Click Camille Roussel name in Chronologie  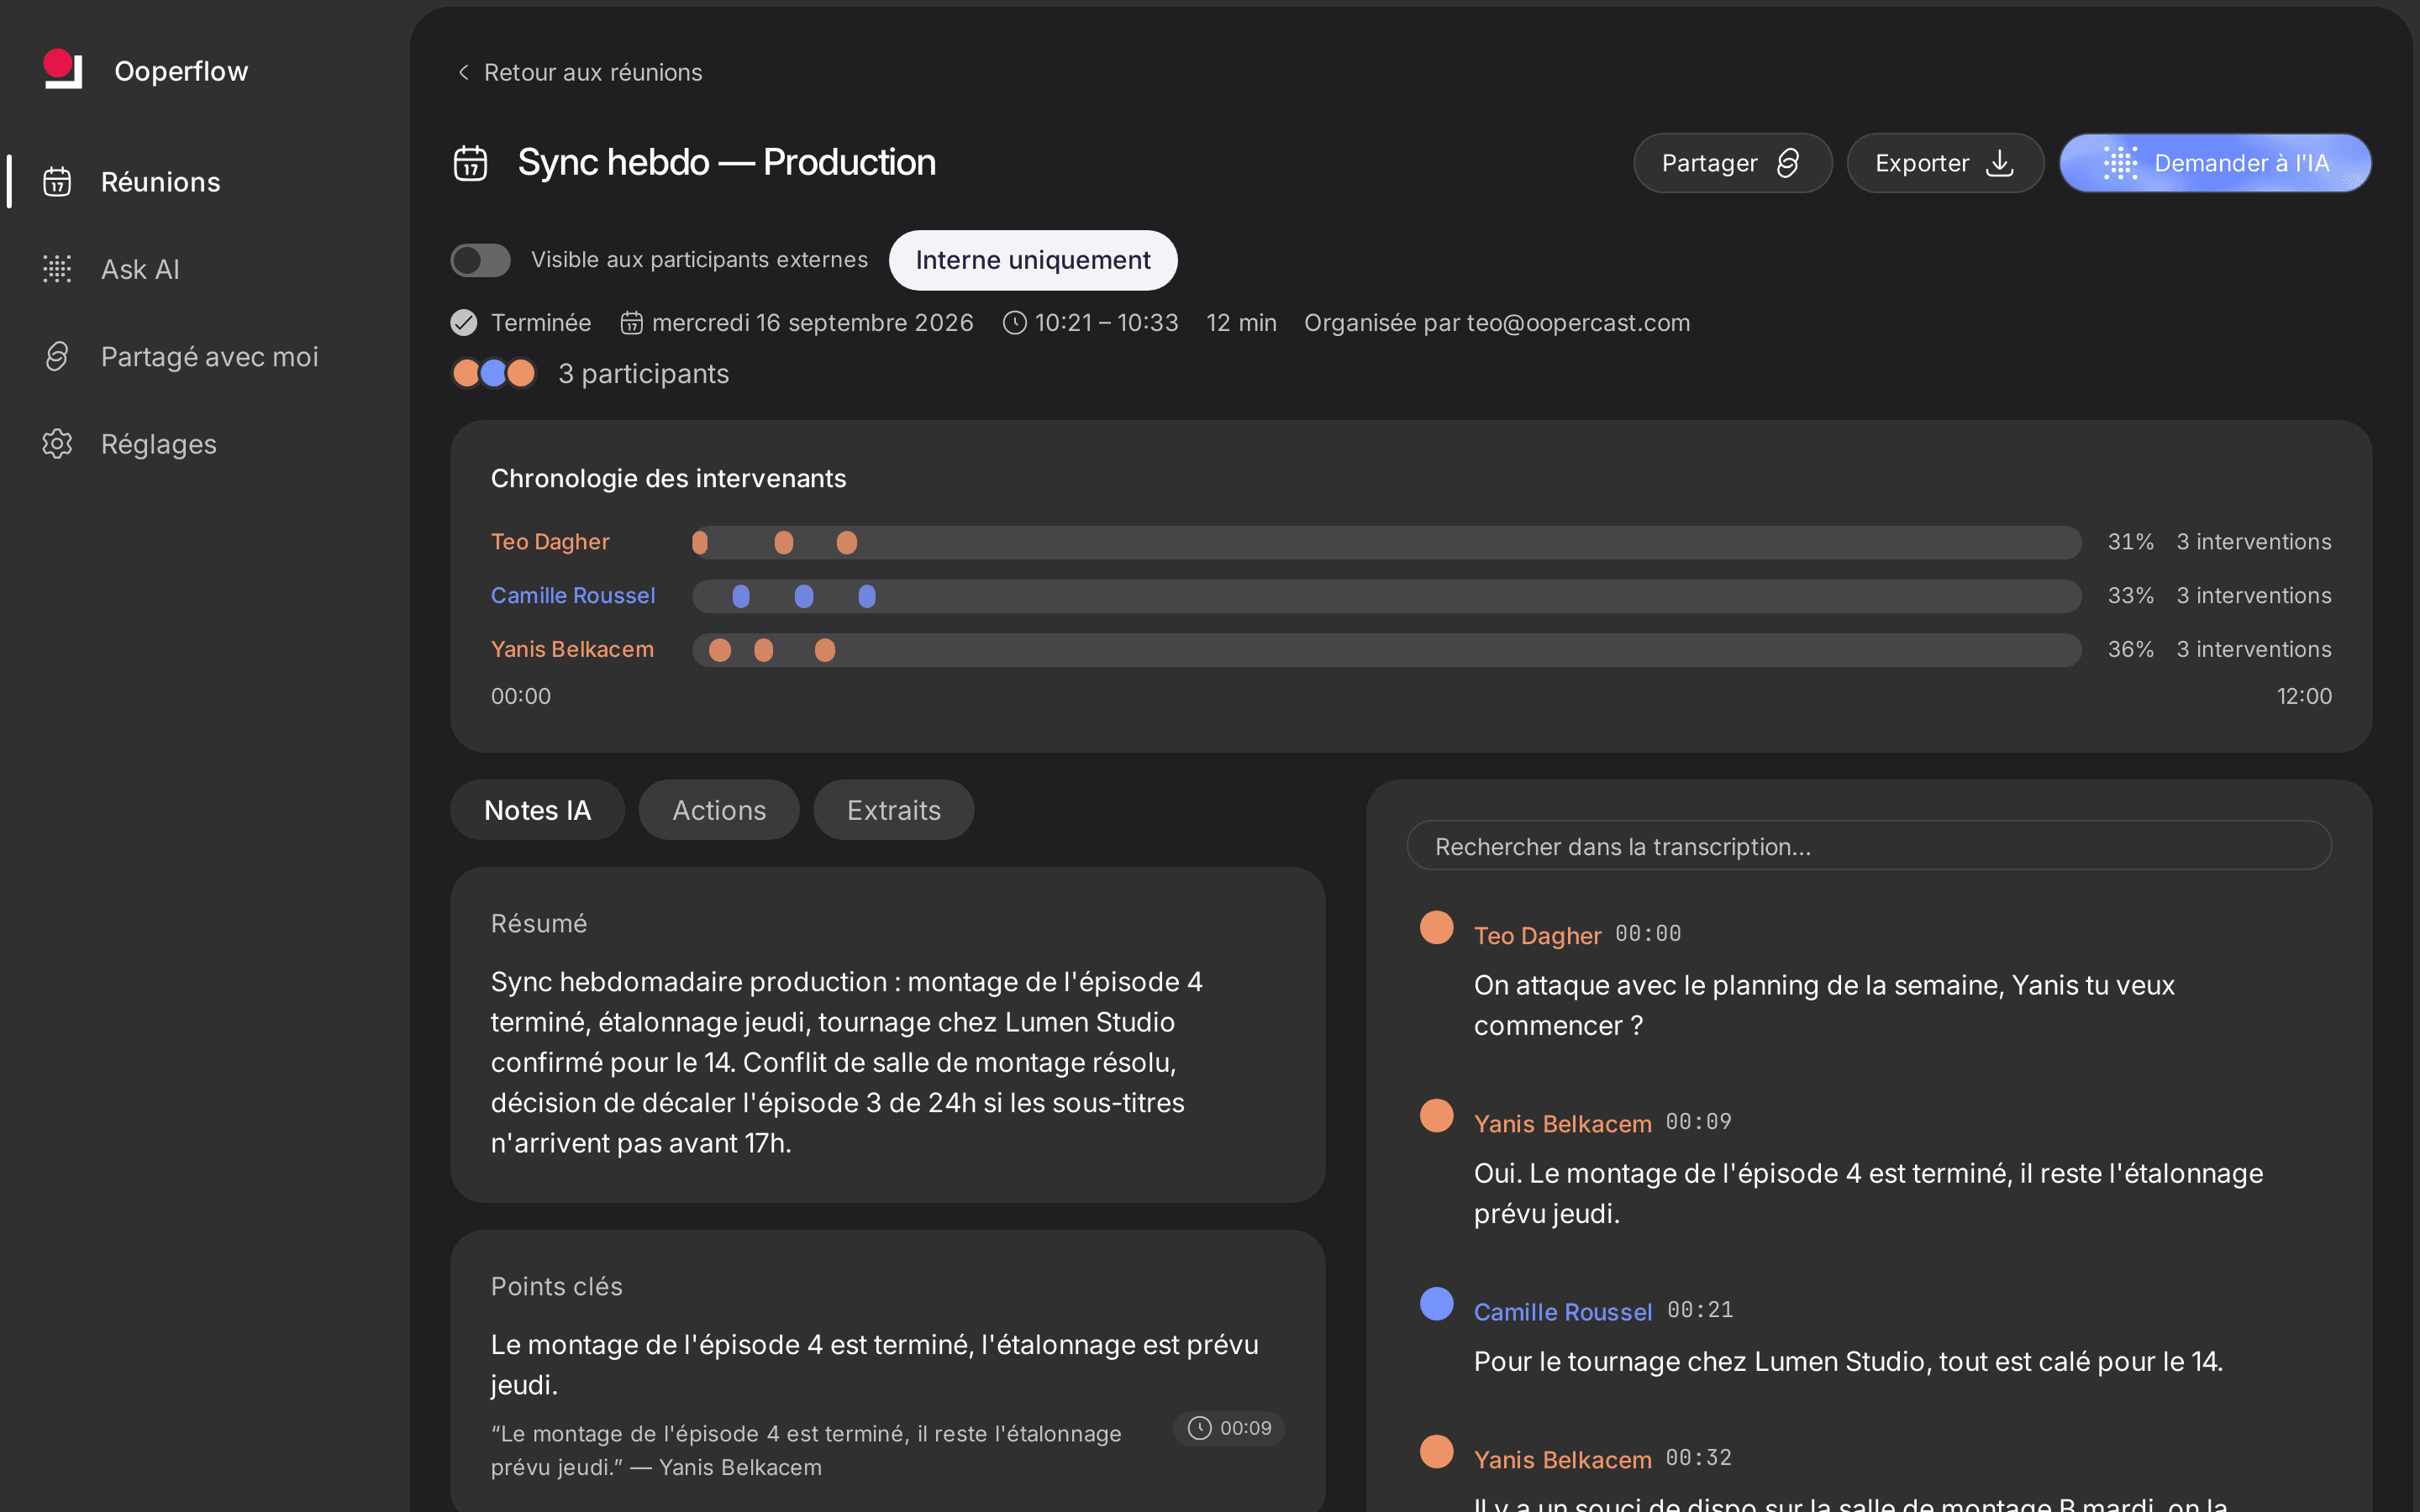pos(573,596)
